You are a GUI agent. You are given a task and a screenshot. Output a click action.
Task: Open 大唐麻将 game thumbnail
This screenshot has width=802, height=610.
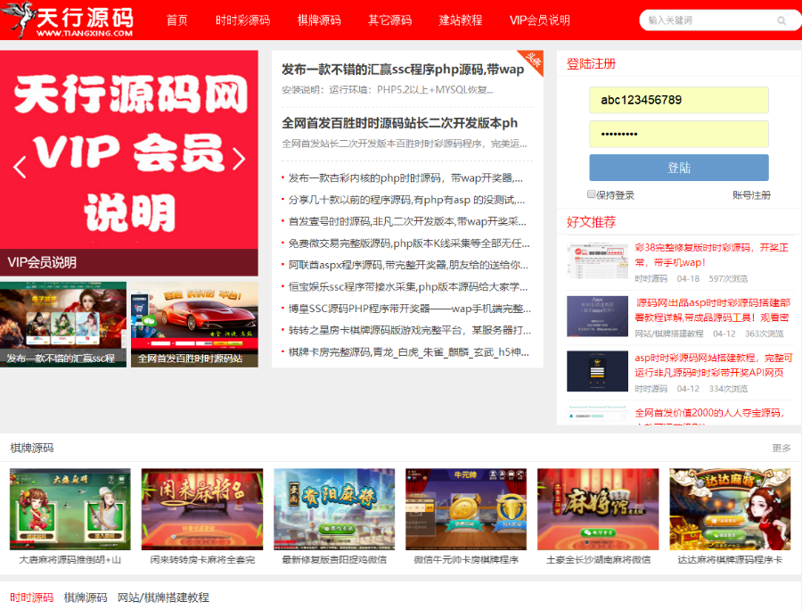point(70,509)
